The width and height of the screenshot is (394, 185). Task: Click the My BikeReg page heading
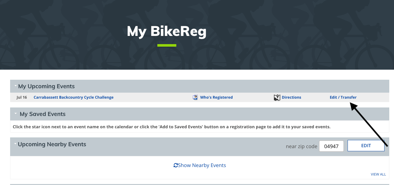[x=167, y=32]
